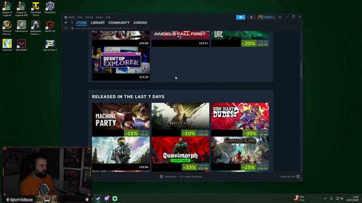
Task: Open the X3R000 account dropdown
Action: click(x=266, y=17)
